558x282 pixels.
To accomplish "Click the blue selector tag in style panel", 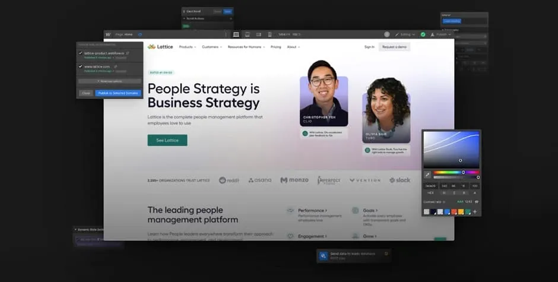I will click(x=452, y=21).
